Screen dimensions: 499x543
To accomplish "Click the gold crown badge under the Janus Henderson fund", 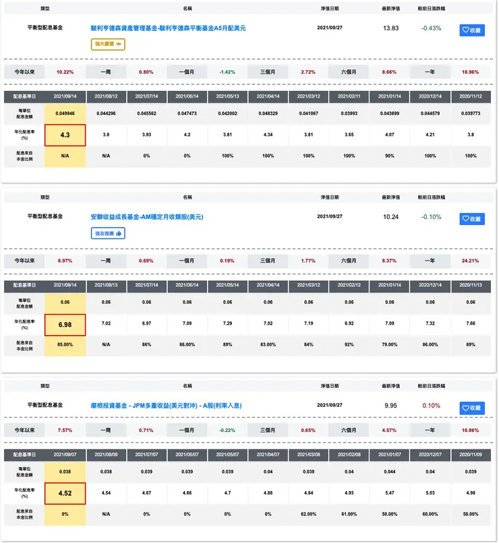I will click(108, 44).
